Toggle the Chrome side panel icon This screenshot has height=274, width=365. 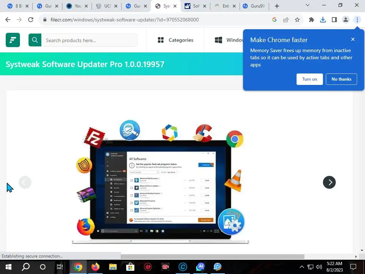click(x=334, y=20)
